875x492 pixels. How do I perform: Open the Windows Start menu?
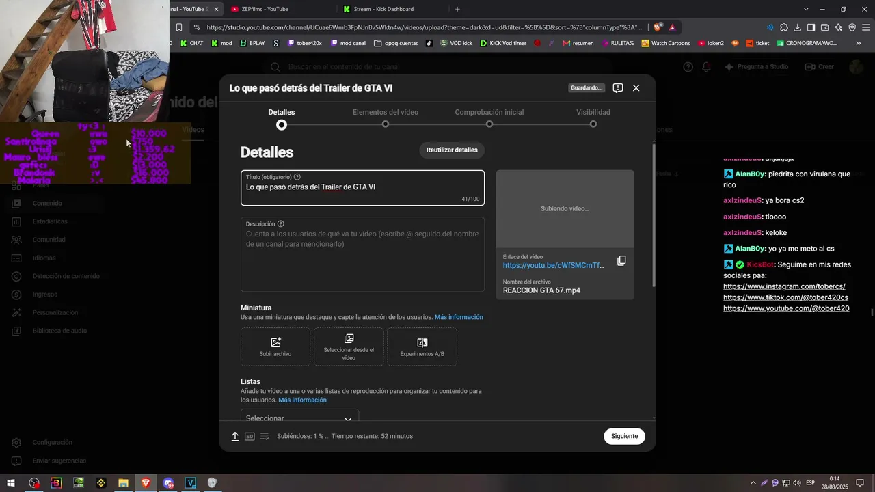pos(11,483)
